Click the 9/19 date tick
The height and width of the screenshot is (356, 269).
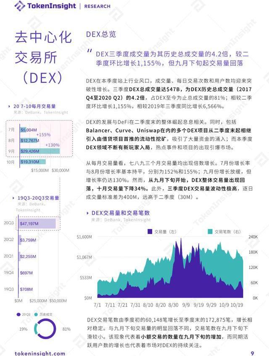point(199,305)
